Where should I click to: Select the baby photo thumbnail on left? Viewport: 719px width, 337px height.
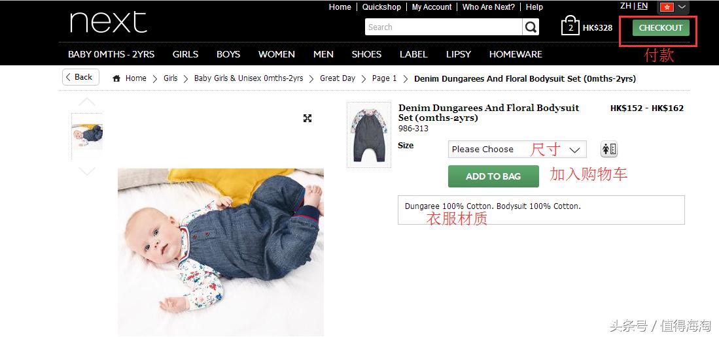click(87, 136)
